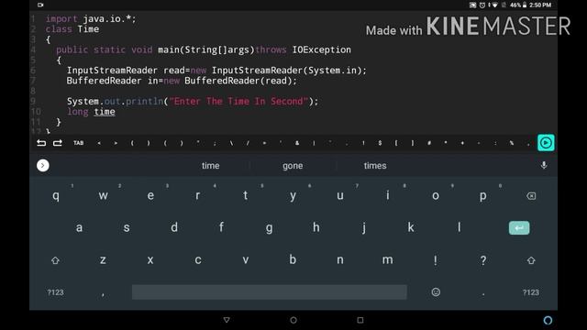
Task: Tap the period key next to emoji
Action: coord(483,294)
